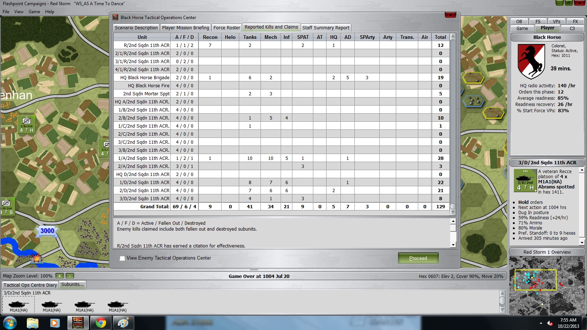Image resolution: width=587 pixels, height=330 pixels.
Task: Open the Subunits tab
Action: tap(72, 285)
